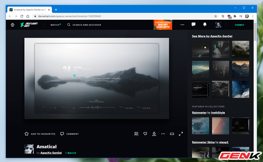Open the artist avatar next to Amatical
Screen dimensions: 263x162
pyautogui.click(x=29, y=149)
